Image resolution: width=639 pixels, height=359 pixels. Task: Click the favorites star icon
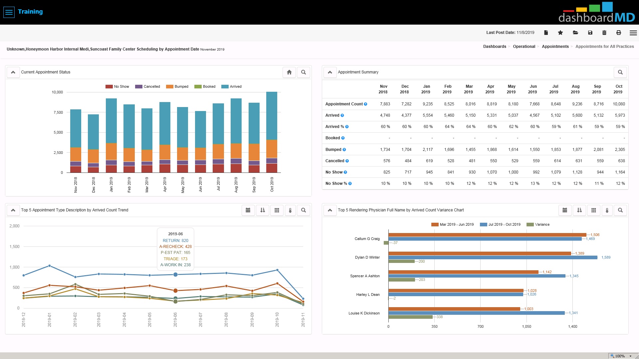pyautogui.click(x=560, y=33)
